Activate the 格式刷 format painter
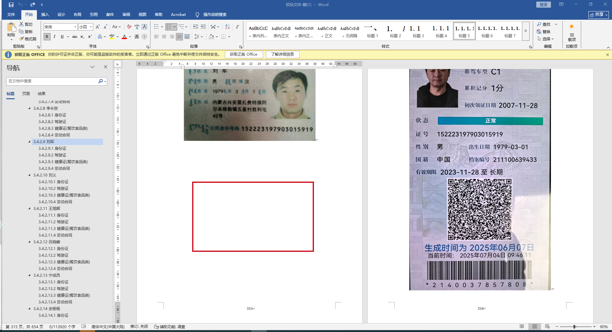Viewport: 612px width, 332px height. 28,39
